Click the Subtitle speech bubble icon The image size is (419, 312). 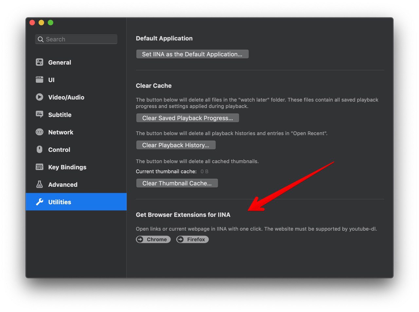pos(40,114)
